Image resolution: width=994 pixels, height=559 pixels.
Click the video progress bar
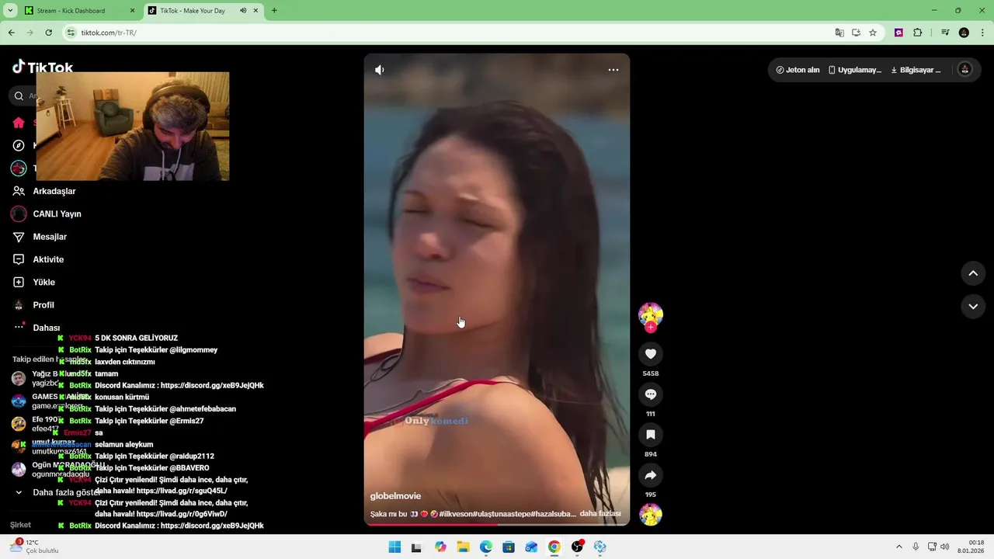(x=497, y=525)
